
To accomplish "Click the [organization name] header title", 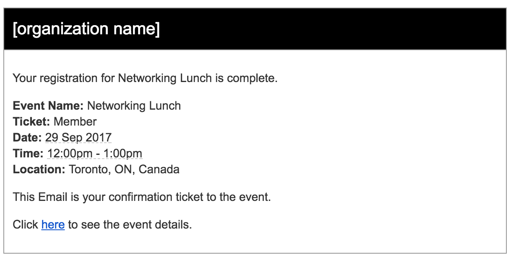I will tap(86, 29).
